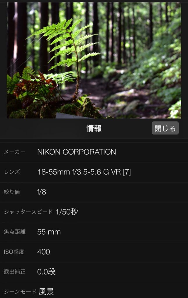This screenshot has height=298, width=188.
Task: Tap the fern forest photo preview
Action: [94, 60]
